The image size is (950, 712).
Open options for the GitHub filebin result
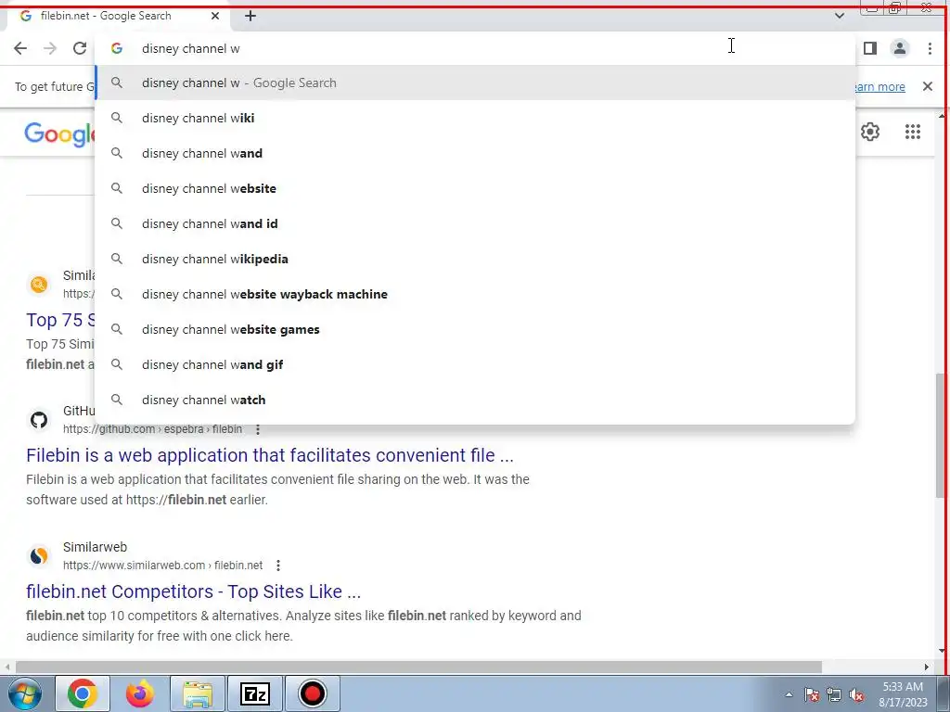point(258,429)
